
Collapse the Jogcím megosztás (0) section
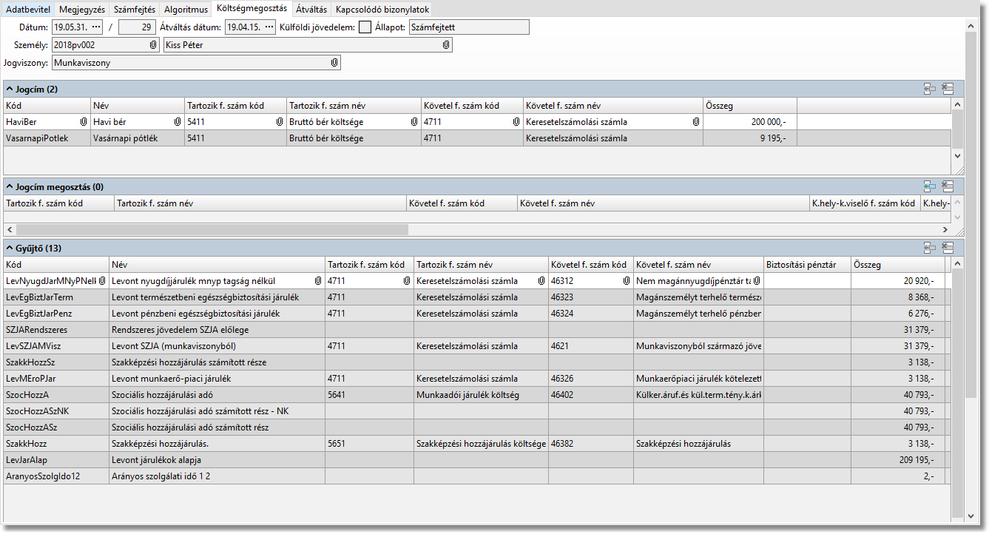coord(10,186)
